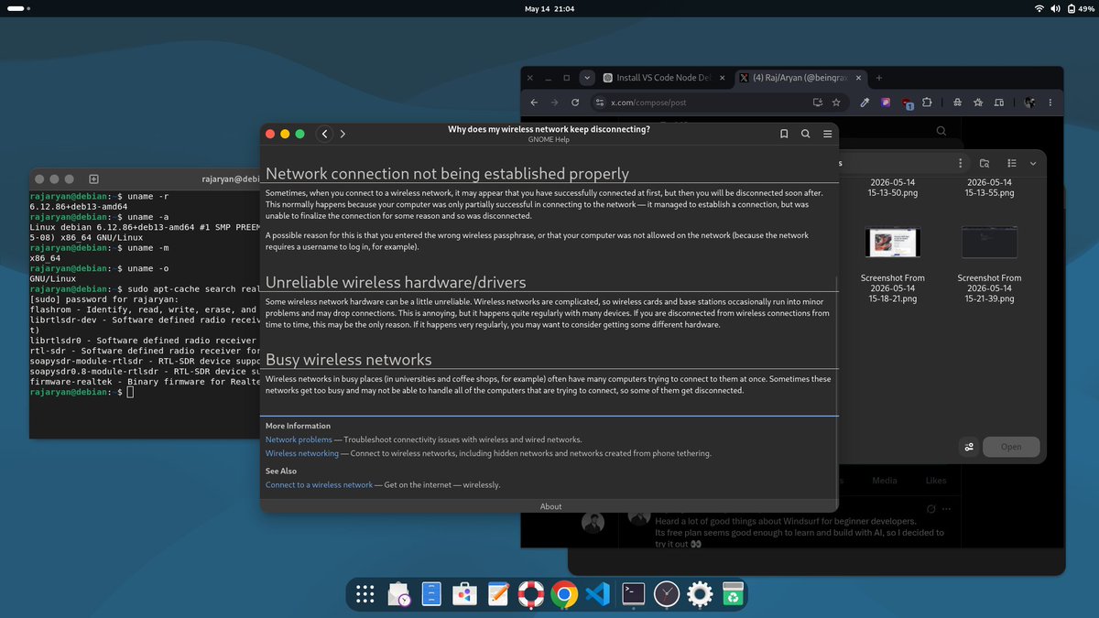Launch Evolution mail from dock
This screenshot has height=618, width=1099.
pyautogui.click(x=399, y=595)
